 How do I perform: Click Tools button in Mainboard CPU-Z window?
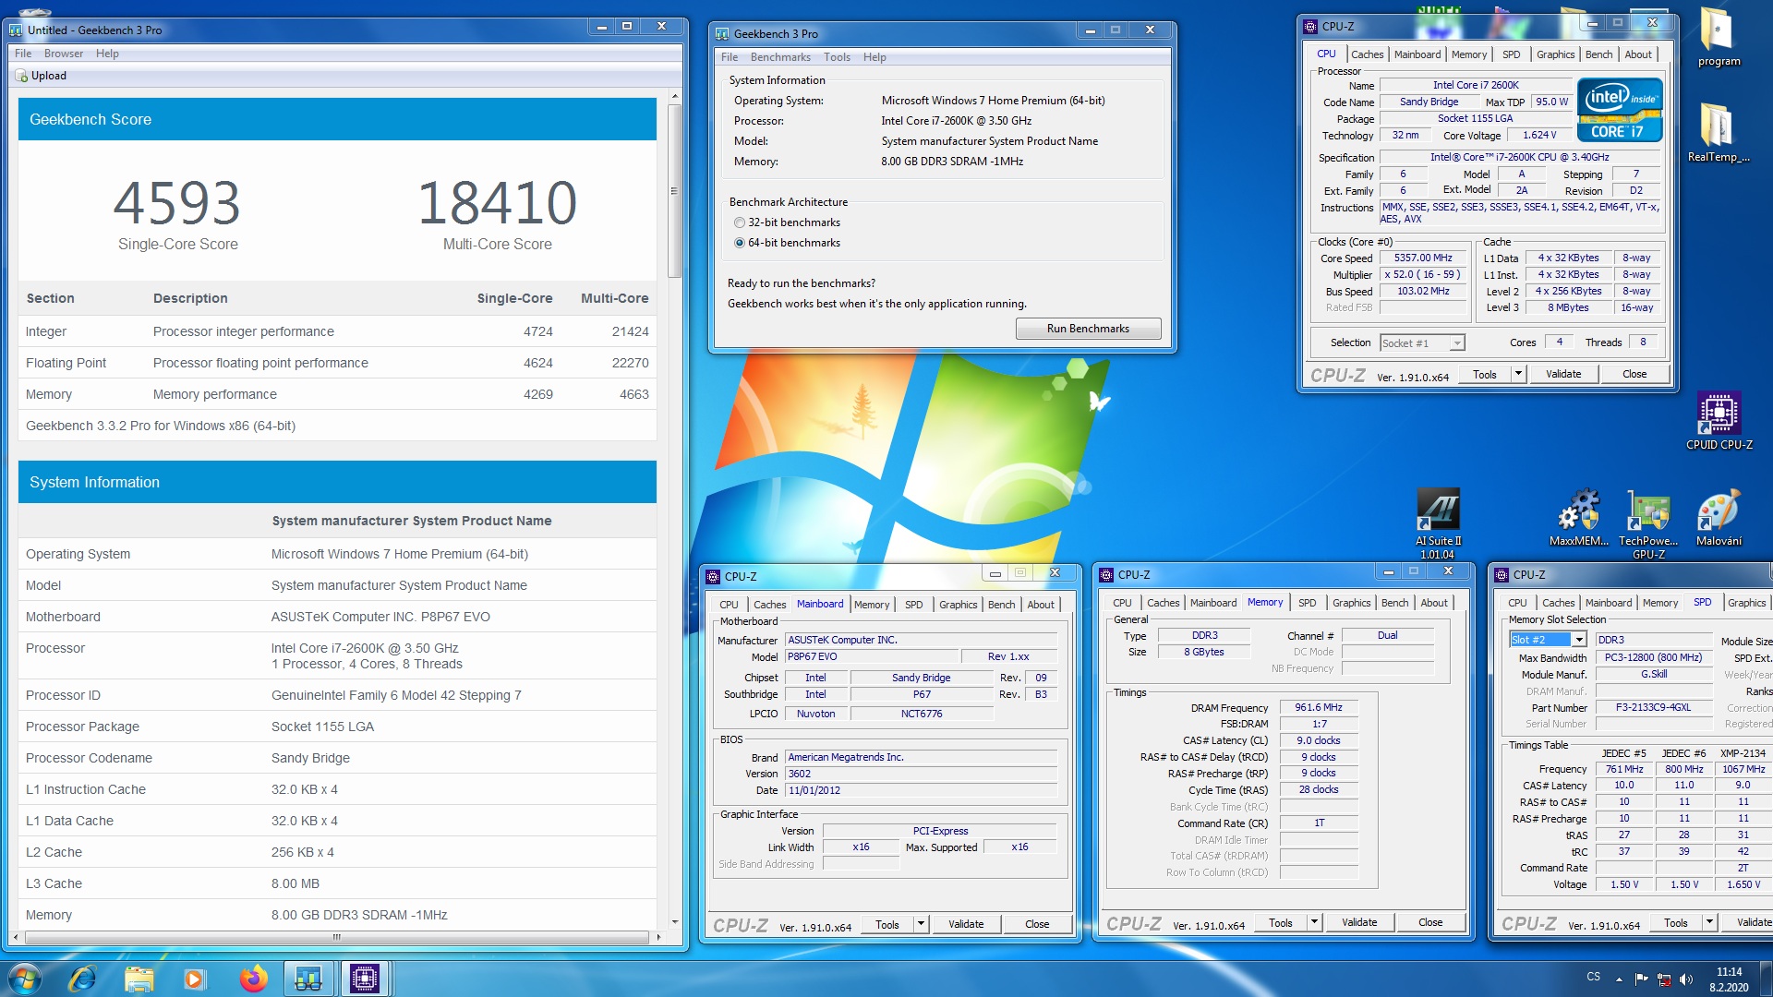coord(886,924)
